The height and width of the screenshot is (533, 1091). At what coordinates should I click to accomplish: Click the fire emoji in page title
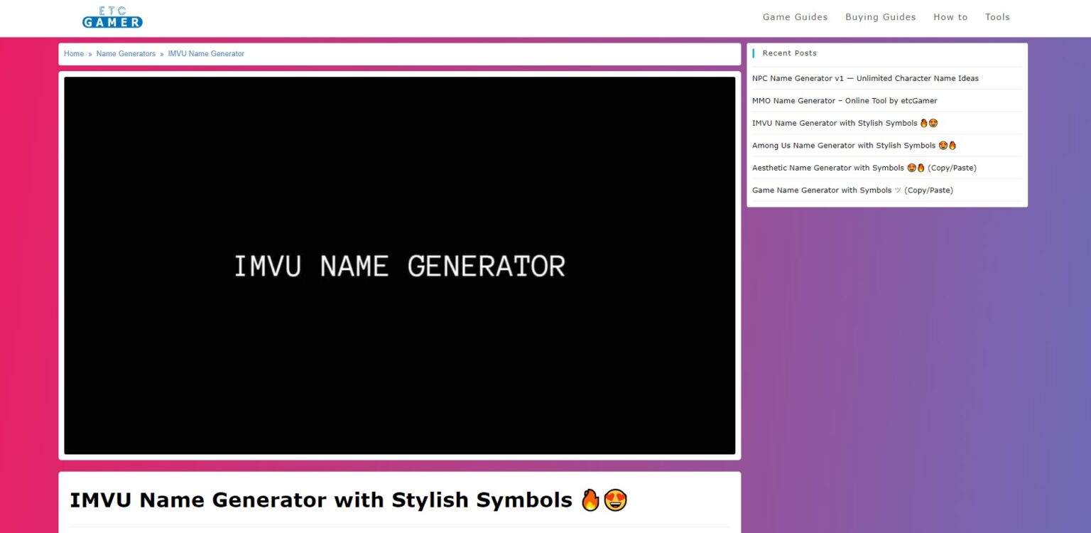tap(590, 500)
